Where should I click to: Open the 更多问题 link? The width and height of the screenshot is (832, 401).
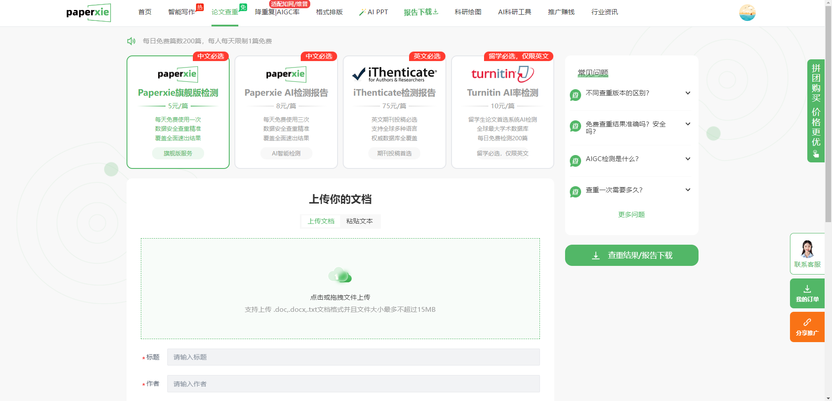631,215
